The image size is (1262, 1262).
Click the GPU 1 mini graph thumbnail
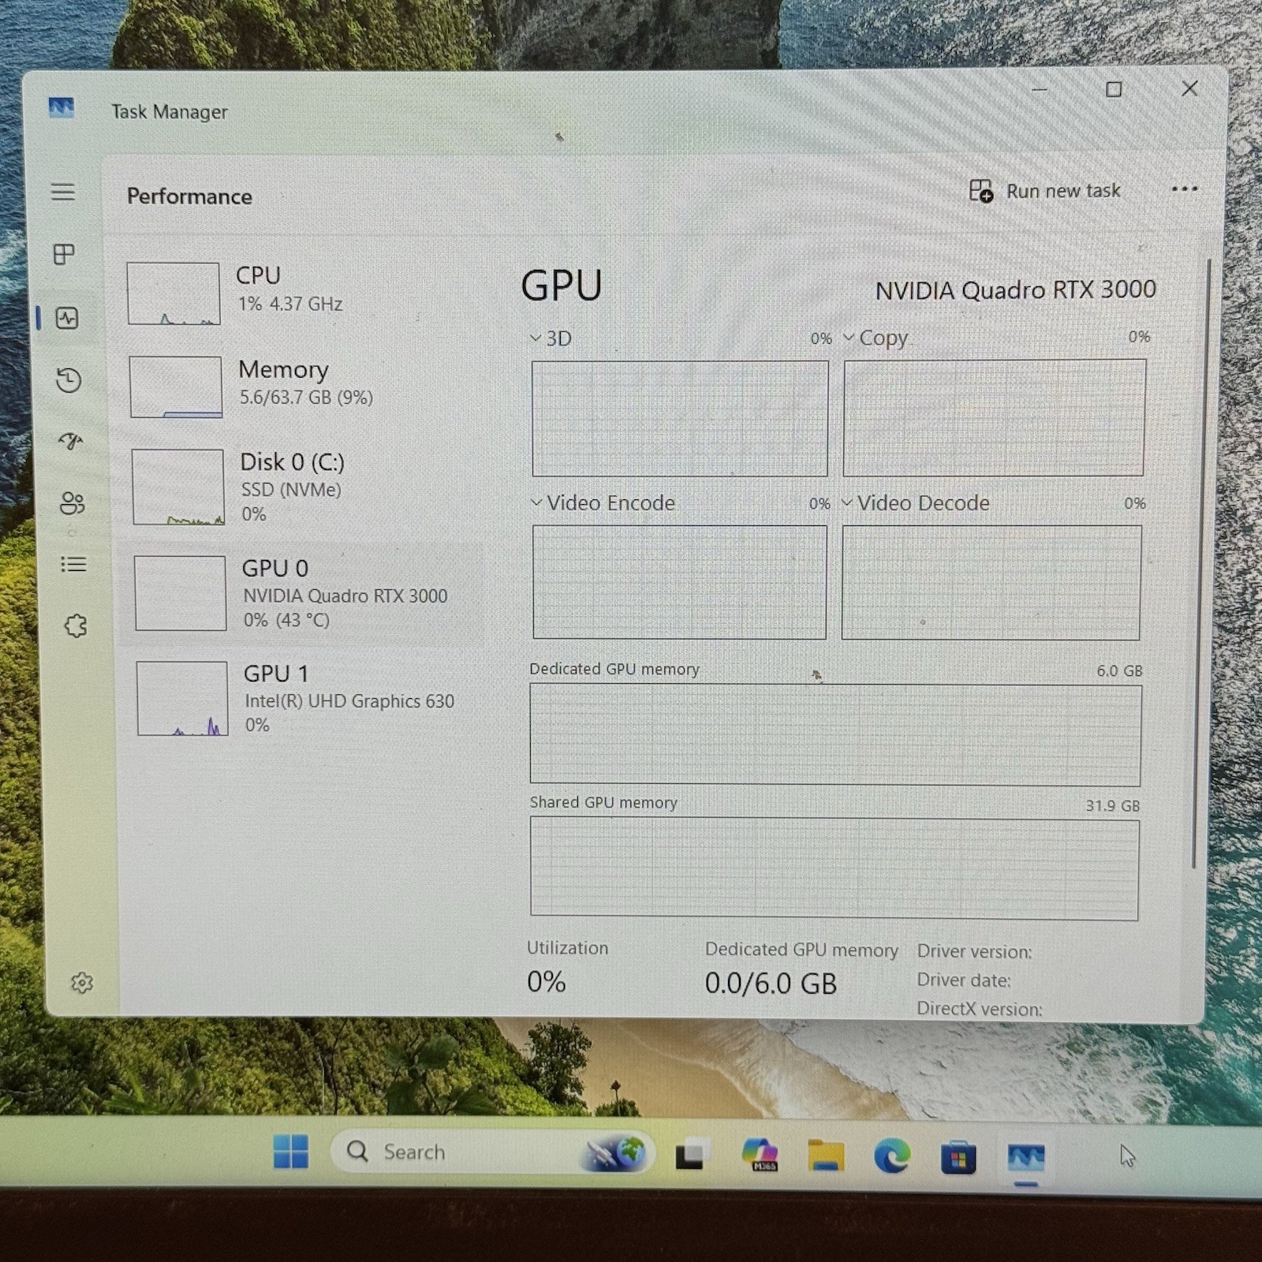pos(182,698)
